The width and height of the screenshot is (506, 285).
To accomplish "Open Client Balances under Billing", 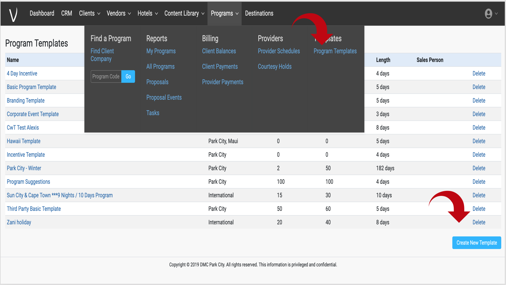I will click(219, 51).
